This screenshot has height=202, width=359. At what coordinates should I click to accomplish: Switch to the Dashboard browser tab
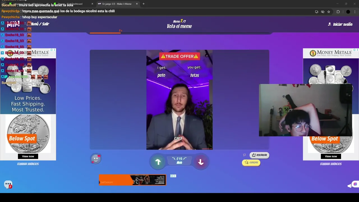(73, 4)
